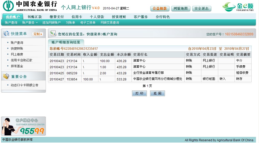Click the 重要公告 folder icon
The image size is (259, 143).
pyautogui.click(x=6, y=76)
